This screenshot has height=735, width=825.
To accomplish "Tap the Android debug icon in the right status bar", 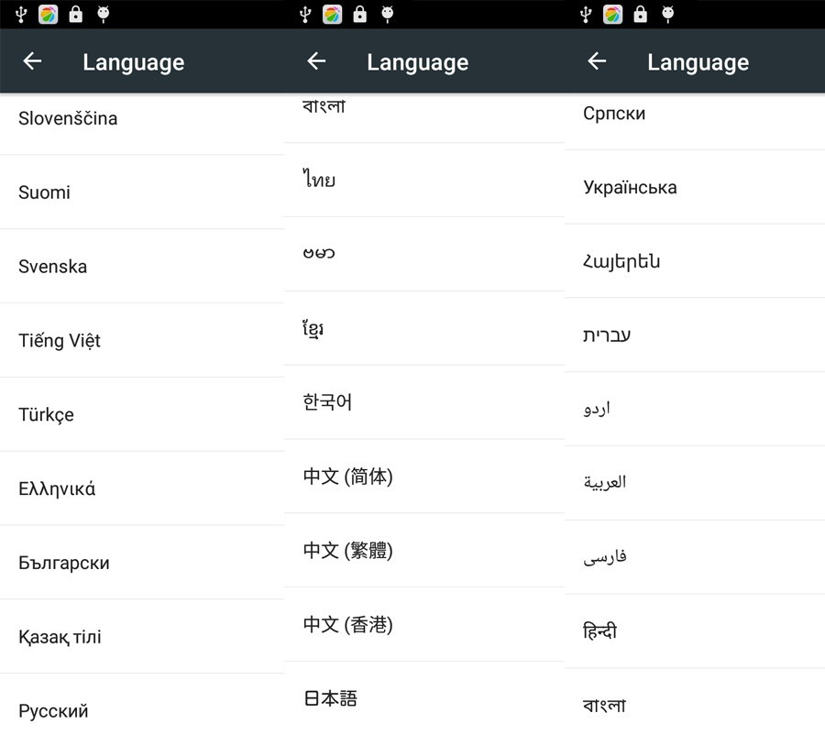I will coord(668,14).
